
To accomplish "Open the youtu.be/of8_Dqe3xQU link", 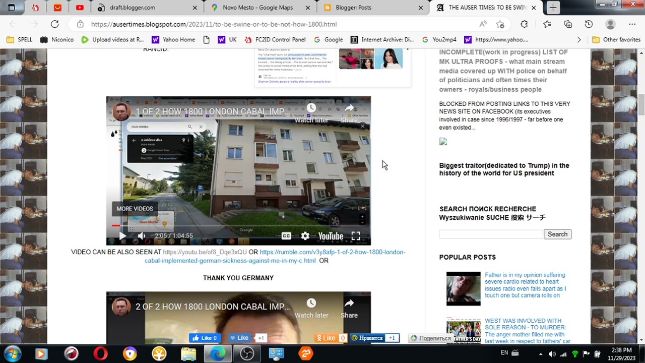I will (x=205, y=252).
